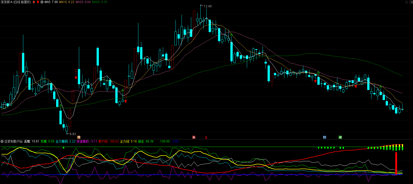Click the 主力筹码: 2.22 value
The image size is (413, 184).
[66, 141]
